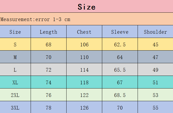173x113 pixels.
Task: Click shoulder value 49 in L row
Action: 155,70
